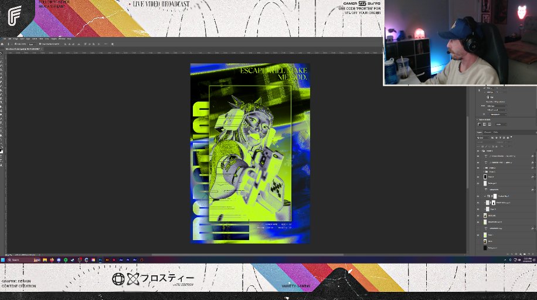The width and height of the screenshot is (537, 300).
Task: Click the Windows Start button
Action: click(x=3, y=260)
